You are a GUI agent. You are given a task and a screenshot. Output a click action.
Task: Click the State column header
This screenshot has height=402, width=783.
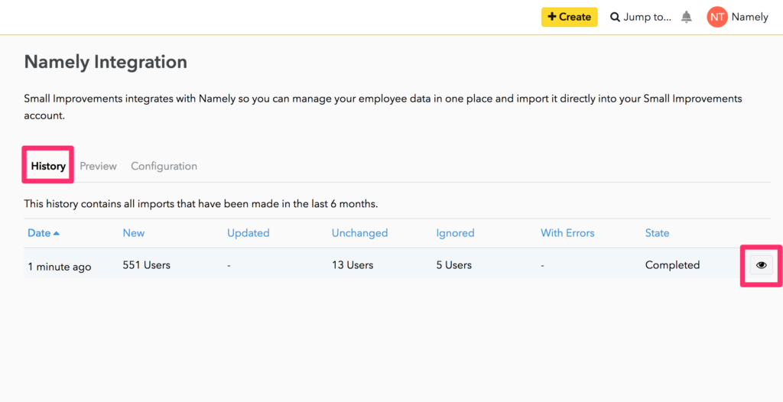657,233
